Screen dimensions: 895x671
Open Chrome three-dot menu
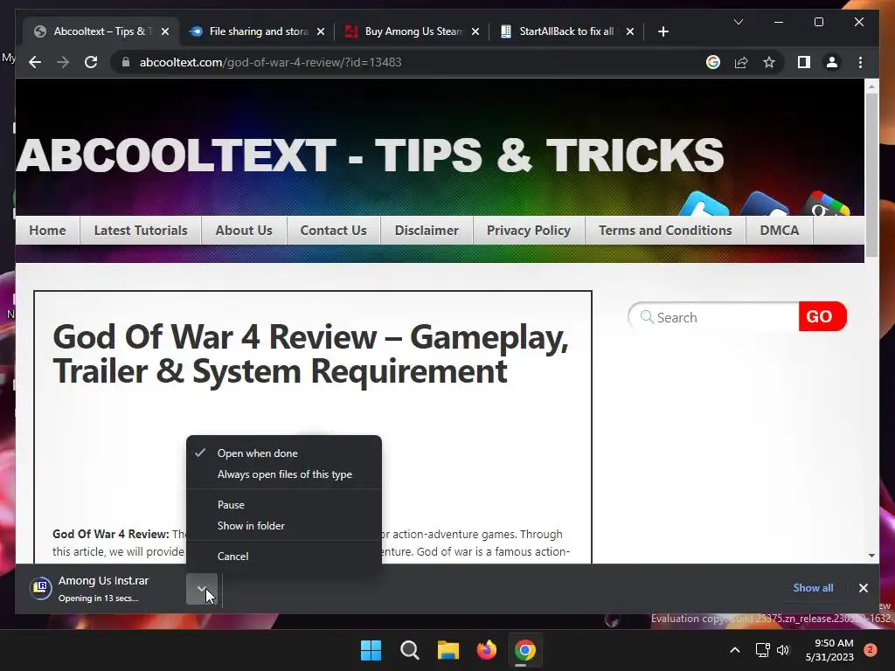tap(860, 62)
